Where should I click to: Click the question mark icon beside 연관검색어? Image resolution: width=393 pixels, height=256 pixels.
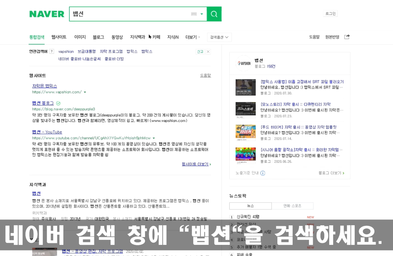(x=52, y=51)
